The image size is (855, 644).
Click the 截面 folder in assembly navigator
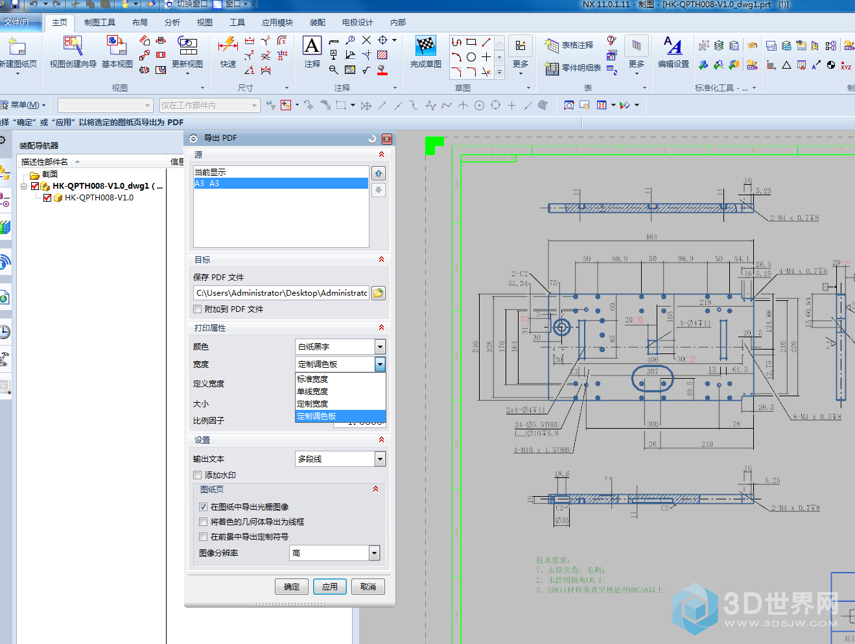coord(43,174)
